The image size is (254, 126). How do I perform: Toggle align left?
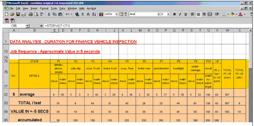[x=193, y=14]
